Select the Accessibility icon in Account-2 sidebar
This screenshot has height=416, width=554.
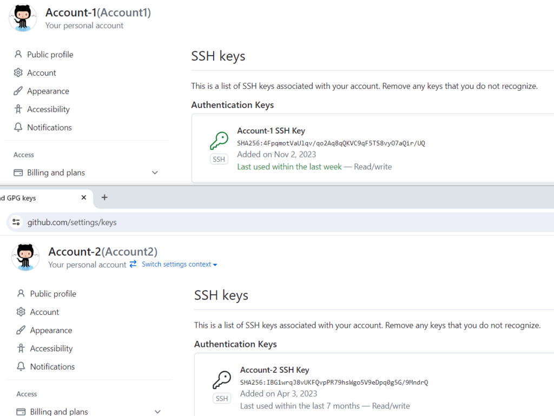20,348
